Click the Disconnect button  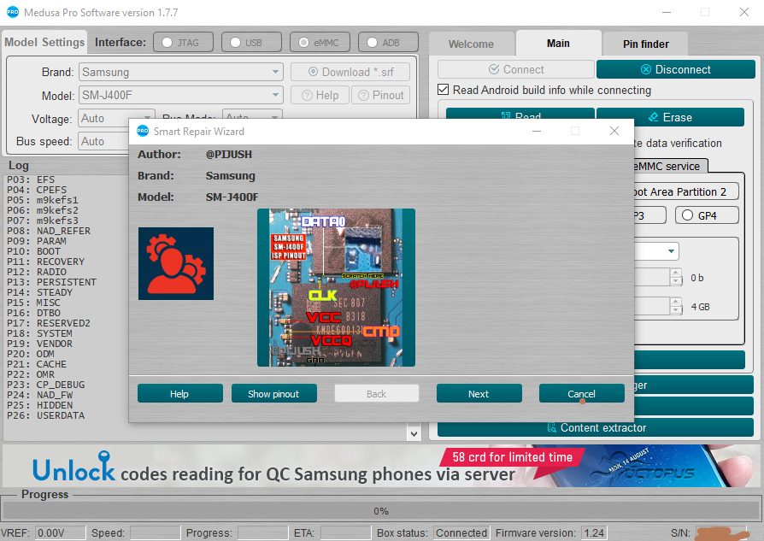click(676, 70)
